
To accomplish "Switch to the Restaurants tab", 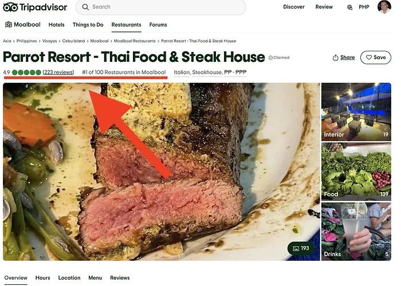I will pos(127,25).
